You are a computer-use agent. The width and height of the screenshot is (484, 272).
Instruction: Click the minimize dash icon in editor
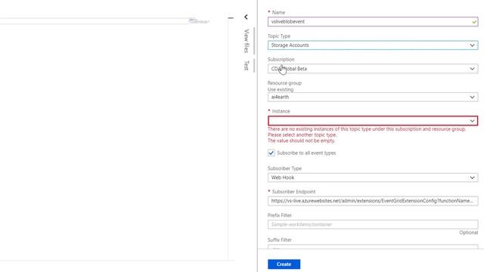(x=231, y=18)
